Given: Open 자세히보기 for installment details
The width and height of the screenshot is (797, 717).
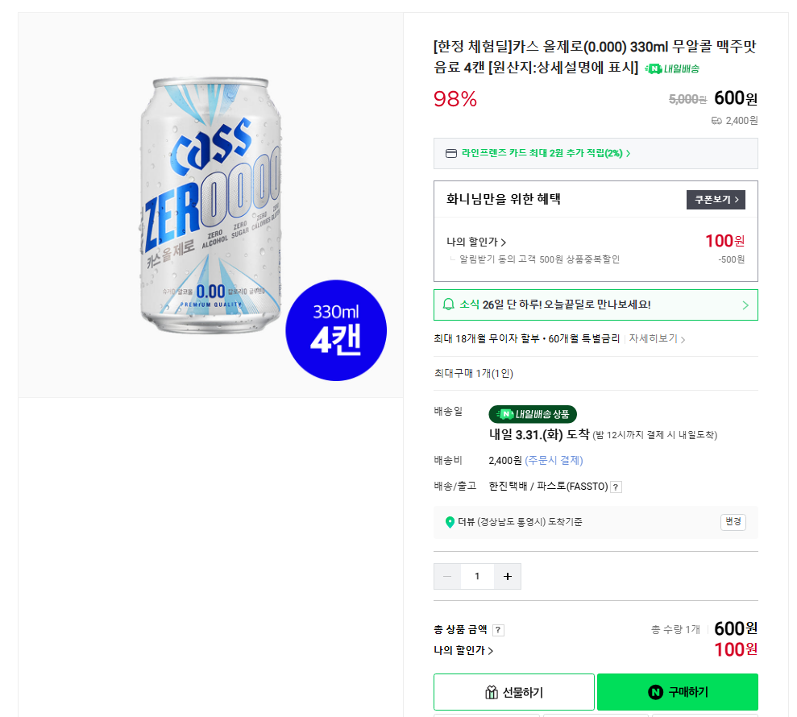Looking at the screenshot, I should pos(657,339).
